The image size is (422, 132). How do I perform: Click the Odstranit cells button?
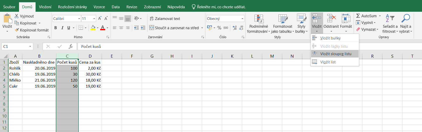(331, 23)
